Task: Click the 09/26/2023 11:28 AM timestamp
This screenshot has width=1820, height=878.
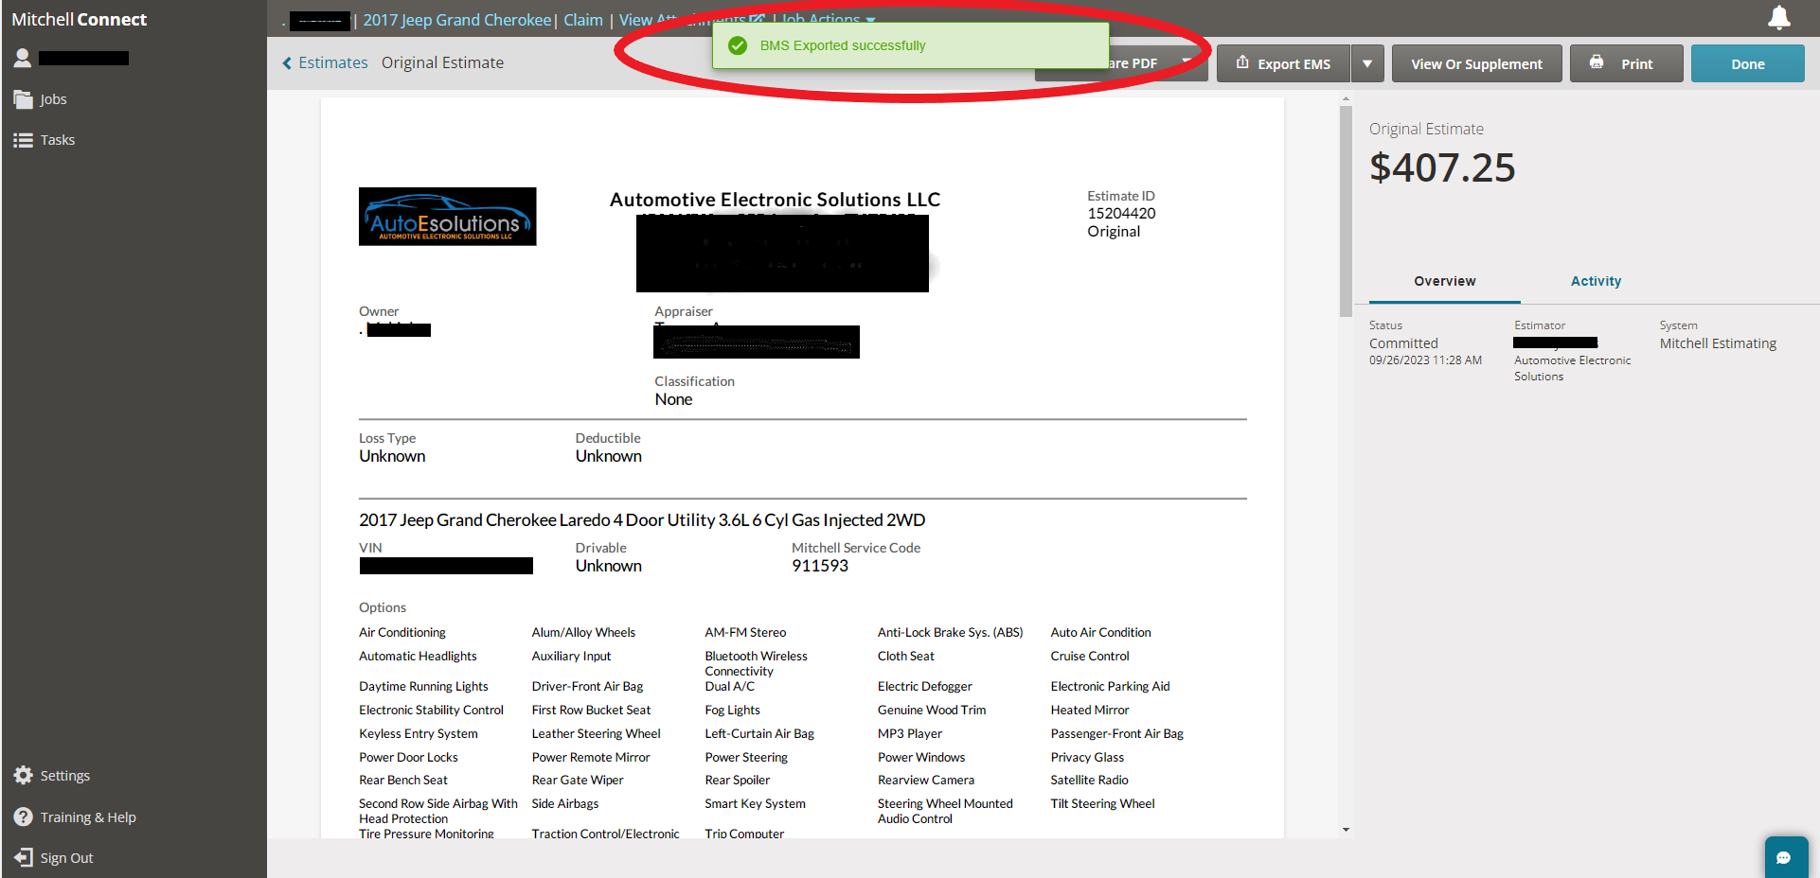Action: pyautogui.click(x=1425, y=360)
